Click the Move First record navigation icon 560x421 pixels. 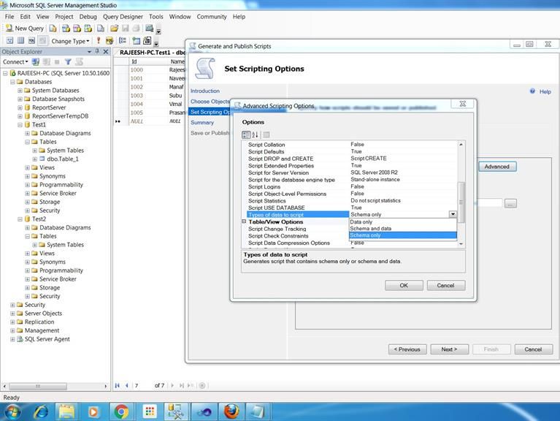[117, 385]
